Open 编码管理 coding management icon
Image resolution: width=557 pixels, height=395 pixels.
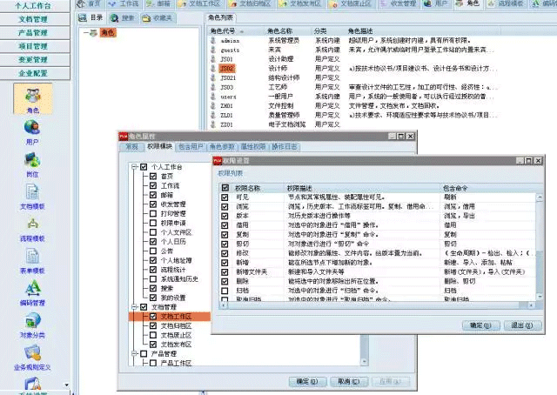(x=32, y=291)
